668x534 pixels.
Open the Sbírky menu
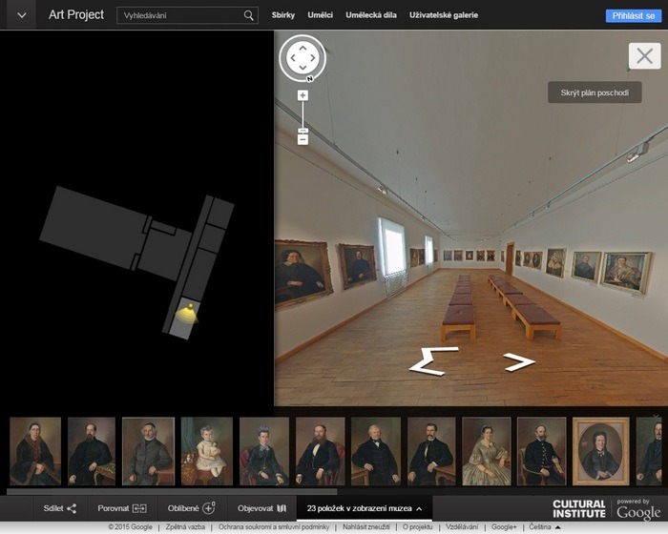[x=283, y=15]
